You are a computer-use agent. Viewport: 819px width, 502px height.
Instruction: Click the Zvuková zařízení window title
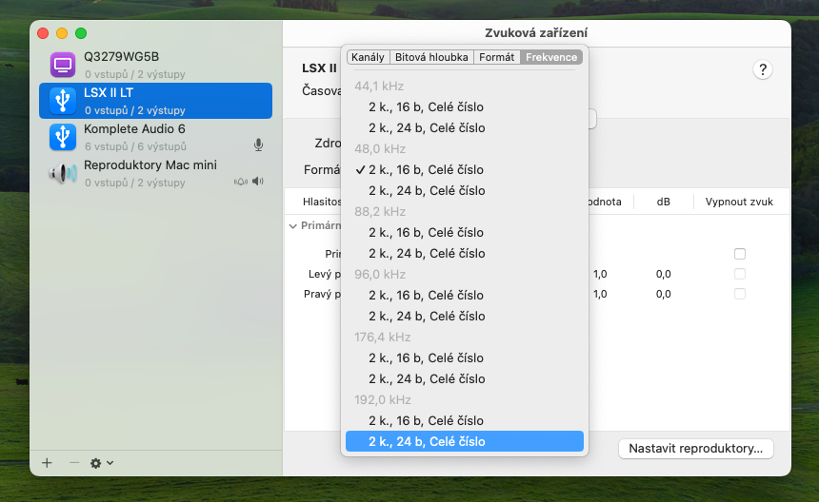[x=536, y=33]
